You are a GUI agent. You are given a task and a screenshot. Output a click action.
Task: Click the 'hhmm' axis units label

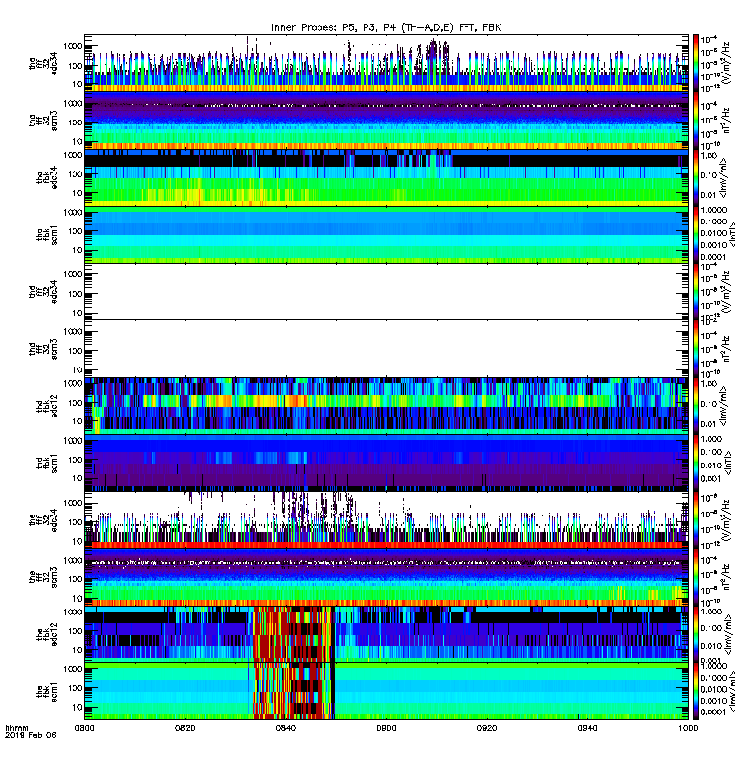[17, 728]
